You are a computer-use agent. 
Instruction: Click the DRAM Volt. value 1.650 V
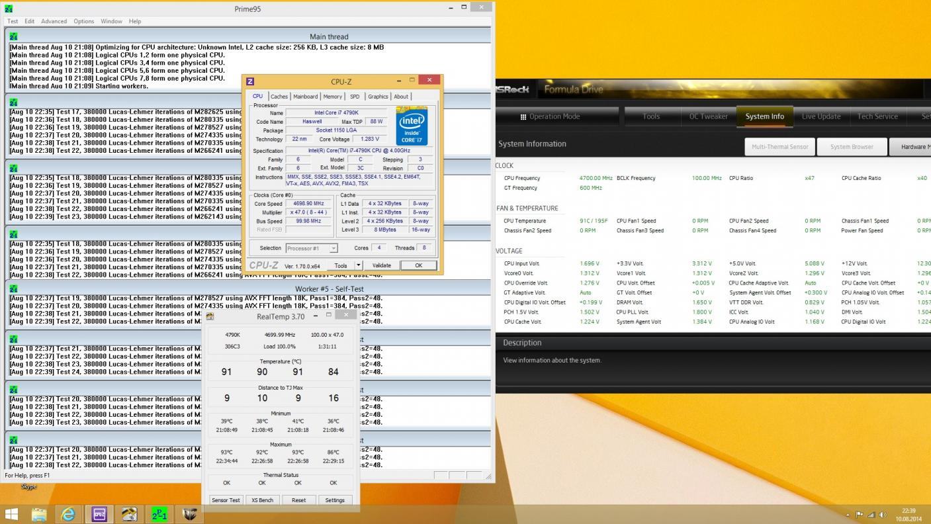coord(702,302)
